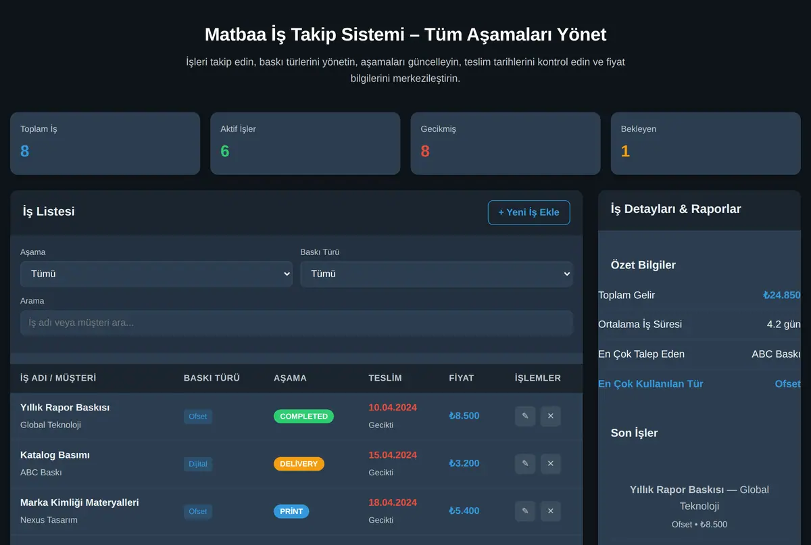Click the TESLİM column header
The height and width of the screenshot is (545, 811).
[385, 378]
